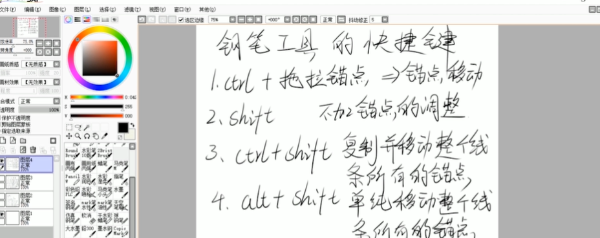This screenshot has height=238, width=600.
Task: Open the layer blend mode 正常 dropdown
Action: click(x=56, y=101)
